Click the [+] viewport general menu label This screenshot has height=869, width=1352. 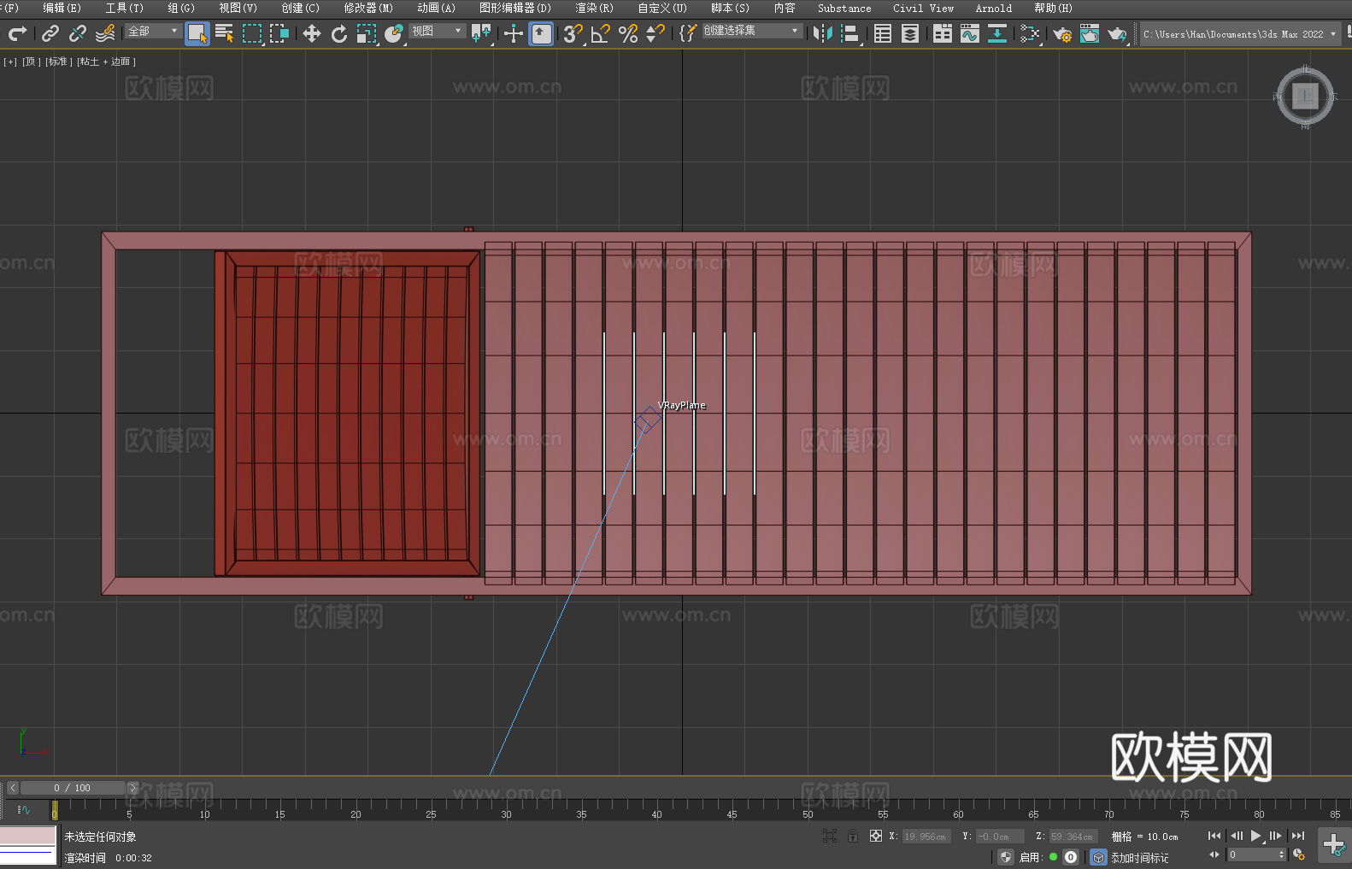10,62
